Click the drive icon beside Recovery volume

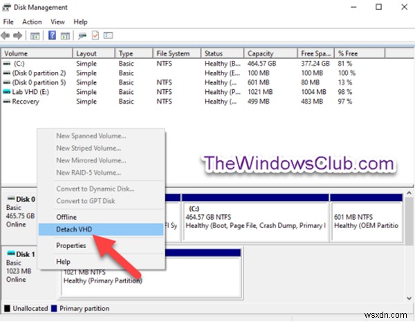click(x=7, y=102)
